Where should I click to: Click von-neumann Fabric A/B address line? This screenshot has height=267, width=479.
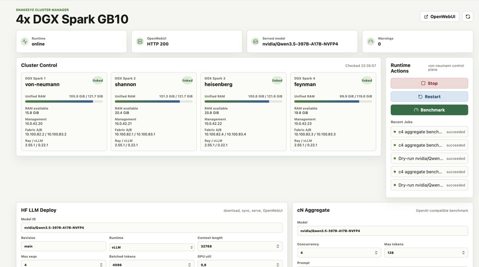[x=46, y=134]
